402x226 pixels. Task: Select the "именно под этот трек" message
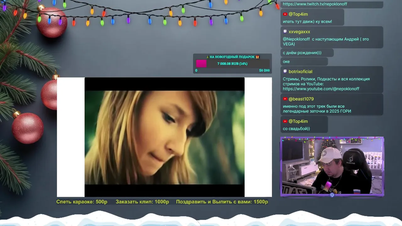point(317,109)
